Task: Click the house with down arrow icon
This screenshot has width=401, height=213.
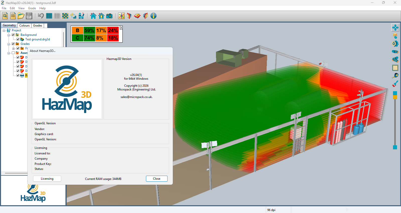Action: coord(101,16)
